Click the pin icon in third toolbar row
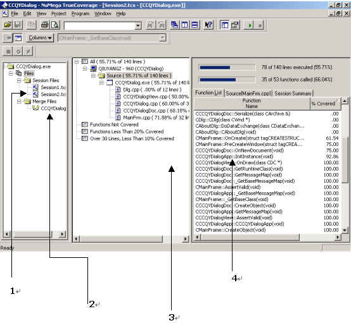Viewport: 351px width, 323px height. click(x=29, y=52)
